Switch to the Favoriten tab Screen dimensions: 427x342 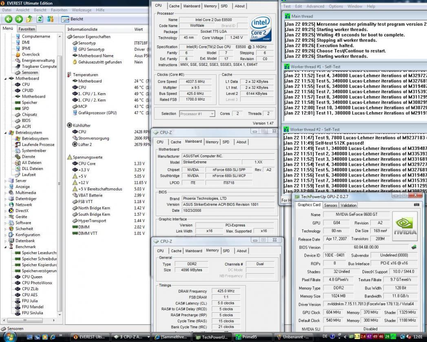27,29
